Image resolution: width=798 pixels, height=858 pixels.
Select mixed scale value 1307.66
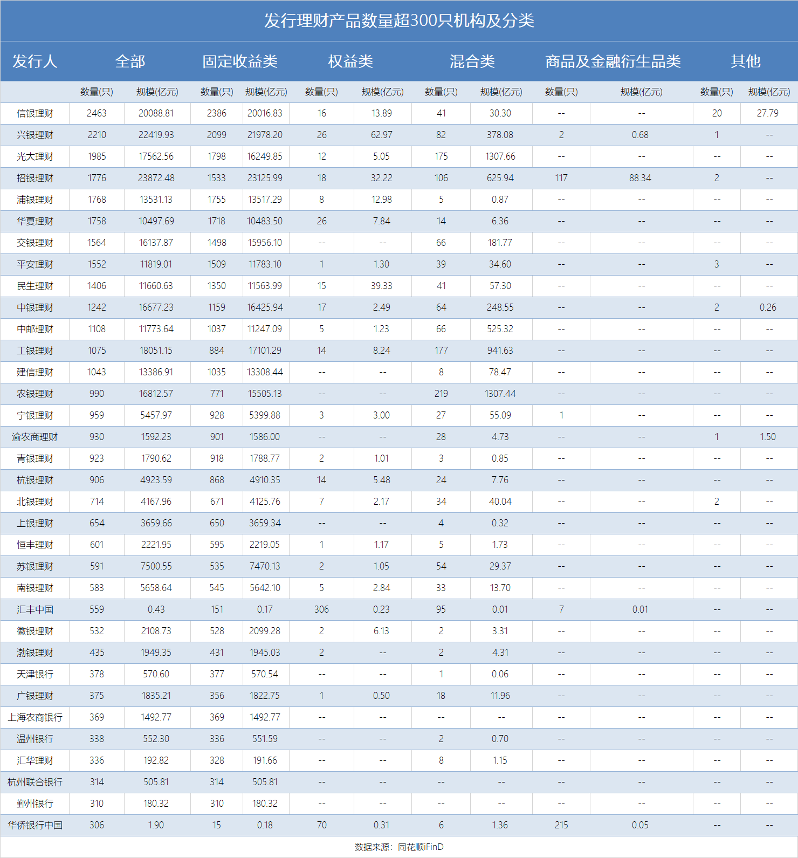pyautogui.click(x=500, y=156)
